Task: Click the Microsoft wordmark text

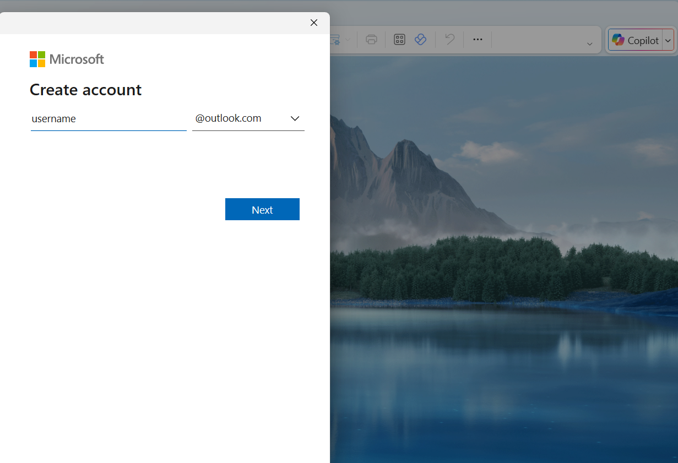Action: pos(77,59)
